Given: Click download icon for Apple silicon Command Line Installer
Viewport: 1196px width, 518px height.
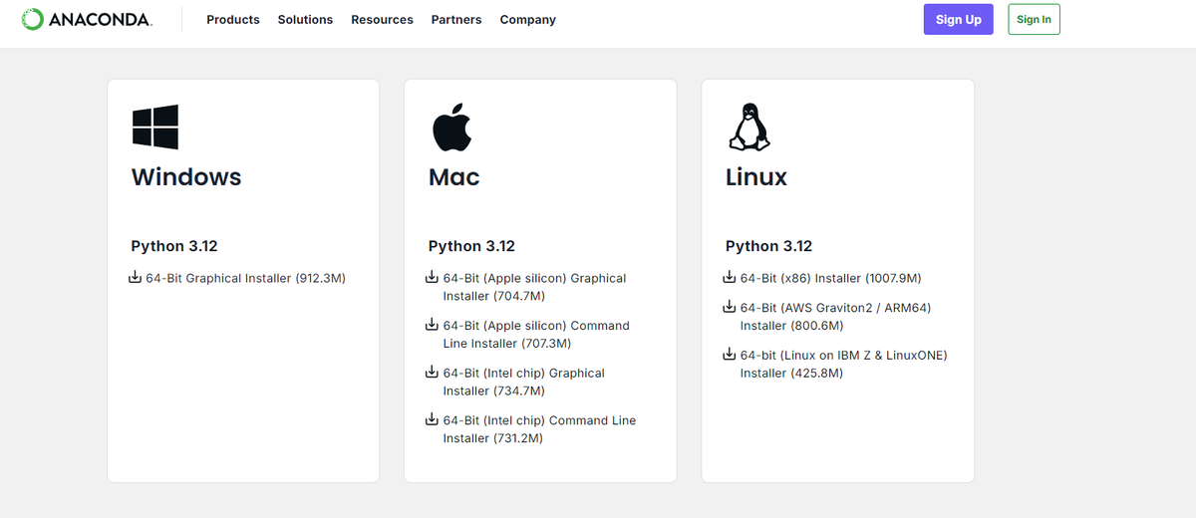Looking at the screenshot, I should click(x=433, y=325).
